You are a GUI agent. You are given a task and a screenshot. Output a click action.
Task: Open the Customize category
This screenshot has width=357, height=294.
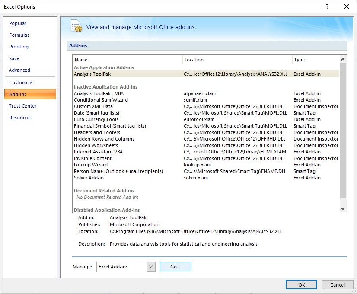20,83
